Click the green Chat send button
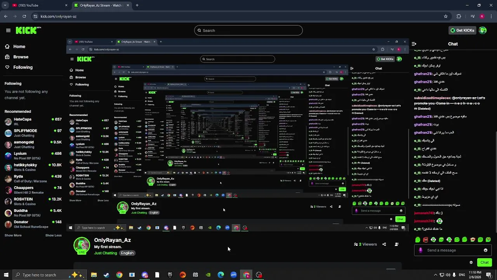 coord(484,262)
